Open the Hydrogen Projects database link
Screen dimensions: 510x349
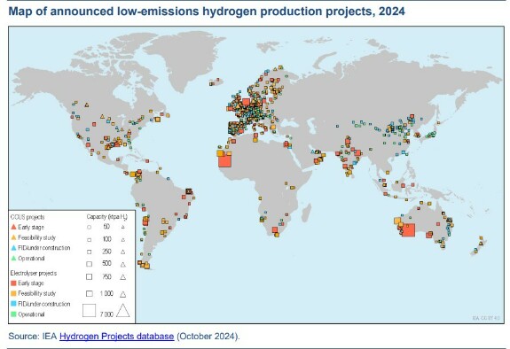coord(116,336)
